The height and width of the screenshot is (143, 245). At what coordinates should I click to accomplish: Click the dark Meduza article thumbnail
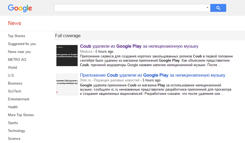coord(67,56)
